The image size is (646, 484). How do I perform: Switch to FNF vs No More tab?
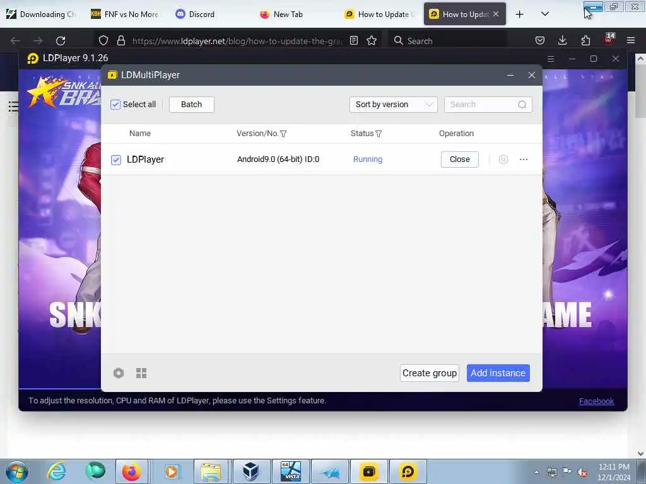126,14
